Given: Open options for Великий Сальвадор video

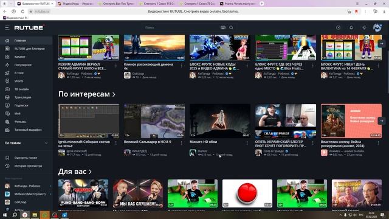Looking at the screenshot, I should 181,143.
